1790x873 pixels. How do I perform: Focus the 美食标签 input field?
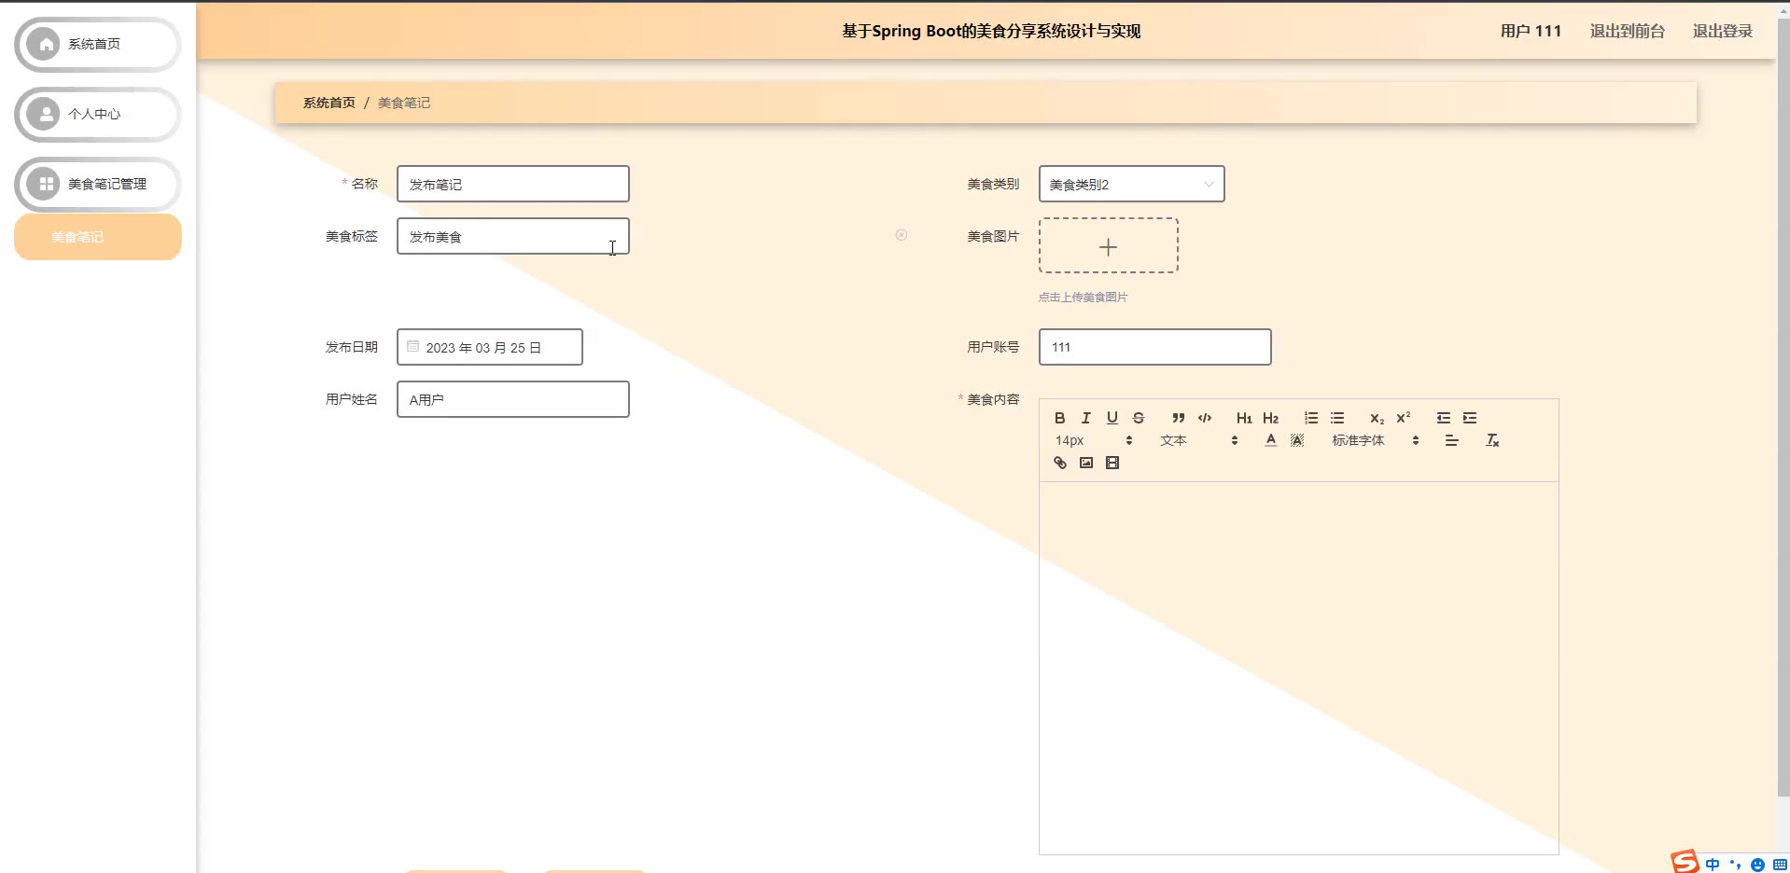pyautogui.click(x=512, y=236)
